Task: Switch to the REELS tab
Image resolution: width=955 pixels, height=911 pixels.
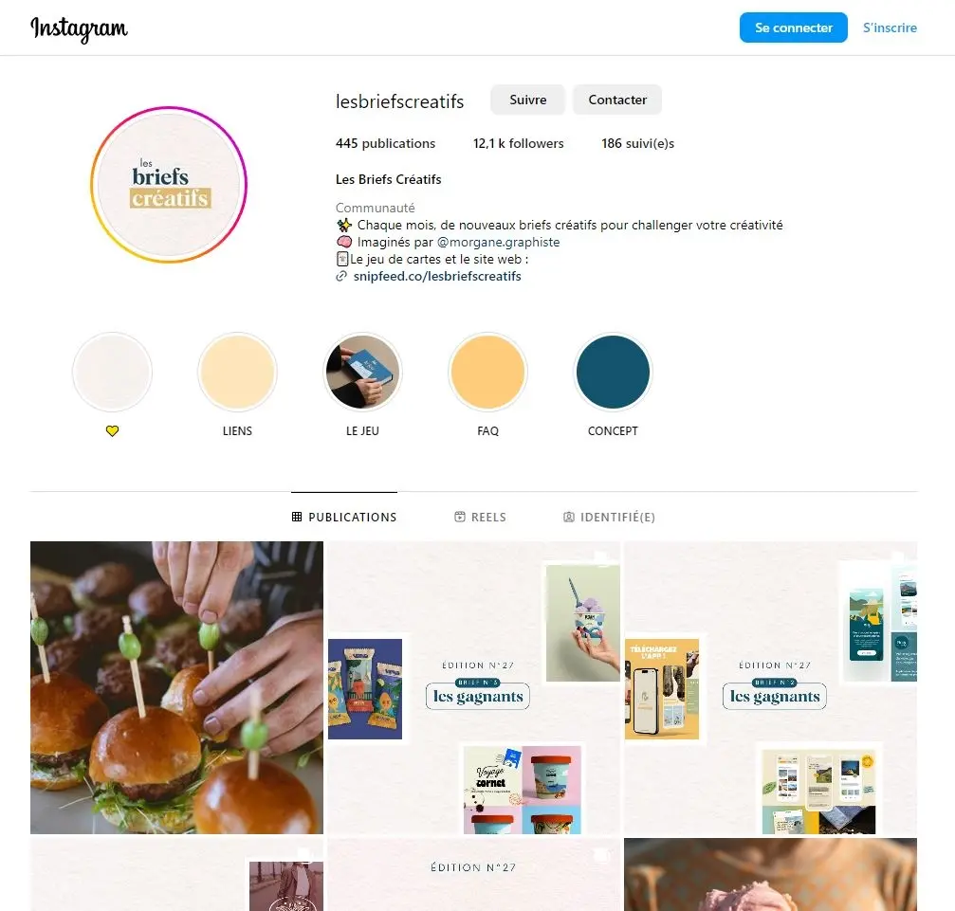Action: pyautogui.click(x=480, y=517)
